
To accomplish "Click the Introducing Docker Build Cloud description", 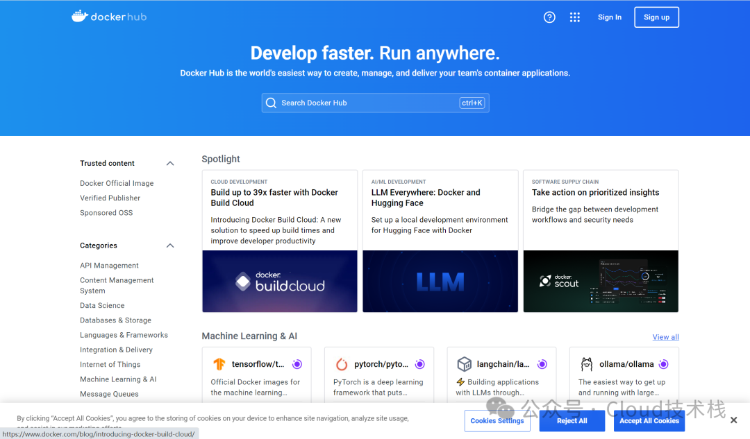I will pyautogui.click(x=276, y=230).
